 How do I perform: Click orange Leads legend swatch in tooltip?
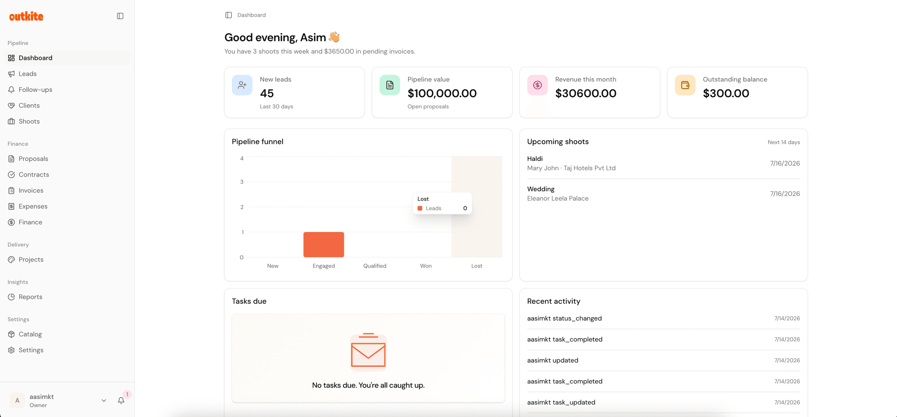click(x=420, y=208)
